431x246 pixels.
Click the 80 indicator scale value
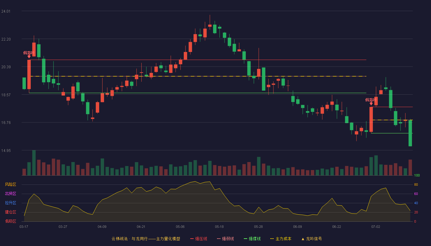click(x=416, y=185)
